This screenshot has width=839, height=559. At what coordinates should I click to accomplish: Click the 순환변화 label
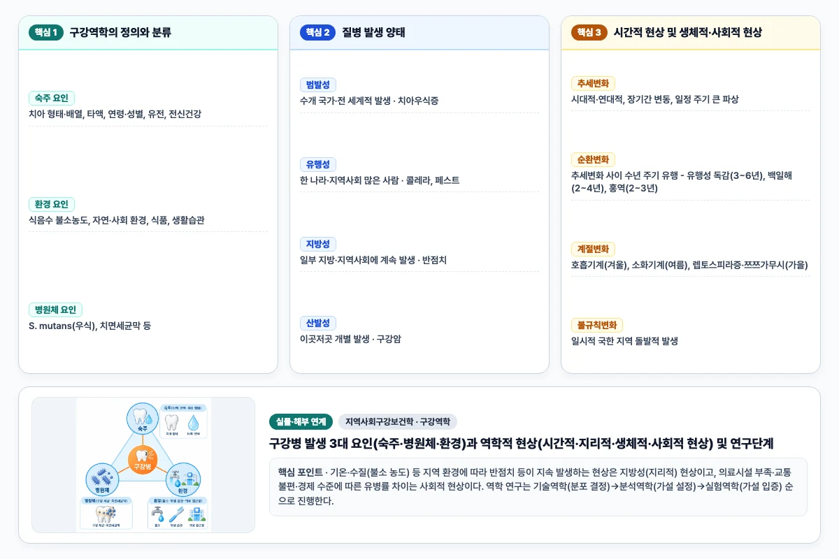[x=593, y=159]
